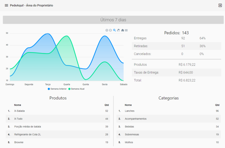
Task: Click the Terça label on chart axis
Action: (x=48, y=85)
